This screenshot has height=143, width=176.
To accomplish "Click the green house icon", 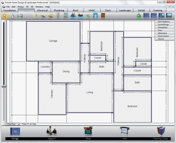I will click(139, 16).
